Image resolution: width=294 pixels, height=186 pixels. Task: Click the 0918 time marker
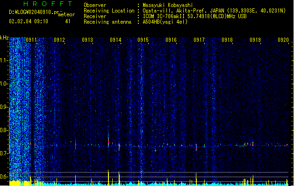pos(227,40)
